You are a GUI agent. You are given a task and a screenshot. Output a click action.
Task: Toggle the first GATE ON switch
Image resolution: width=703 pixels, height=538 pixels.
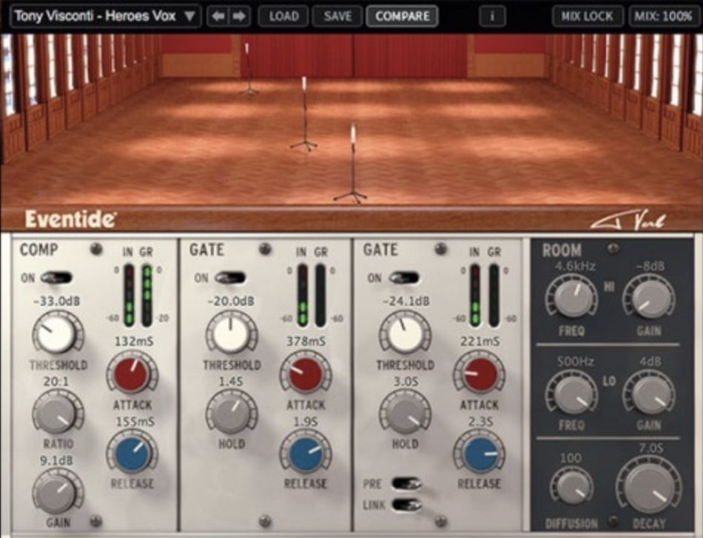click(x=230, y=278)
